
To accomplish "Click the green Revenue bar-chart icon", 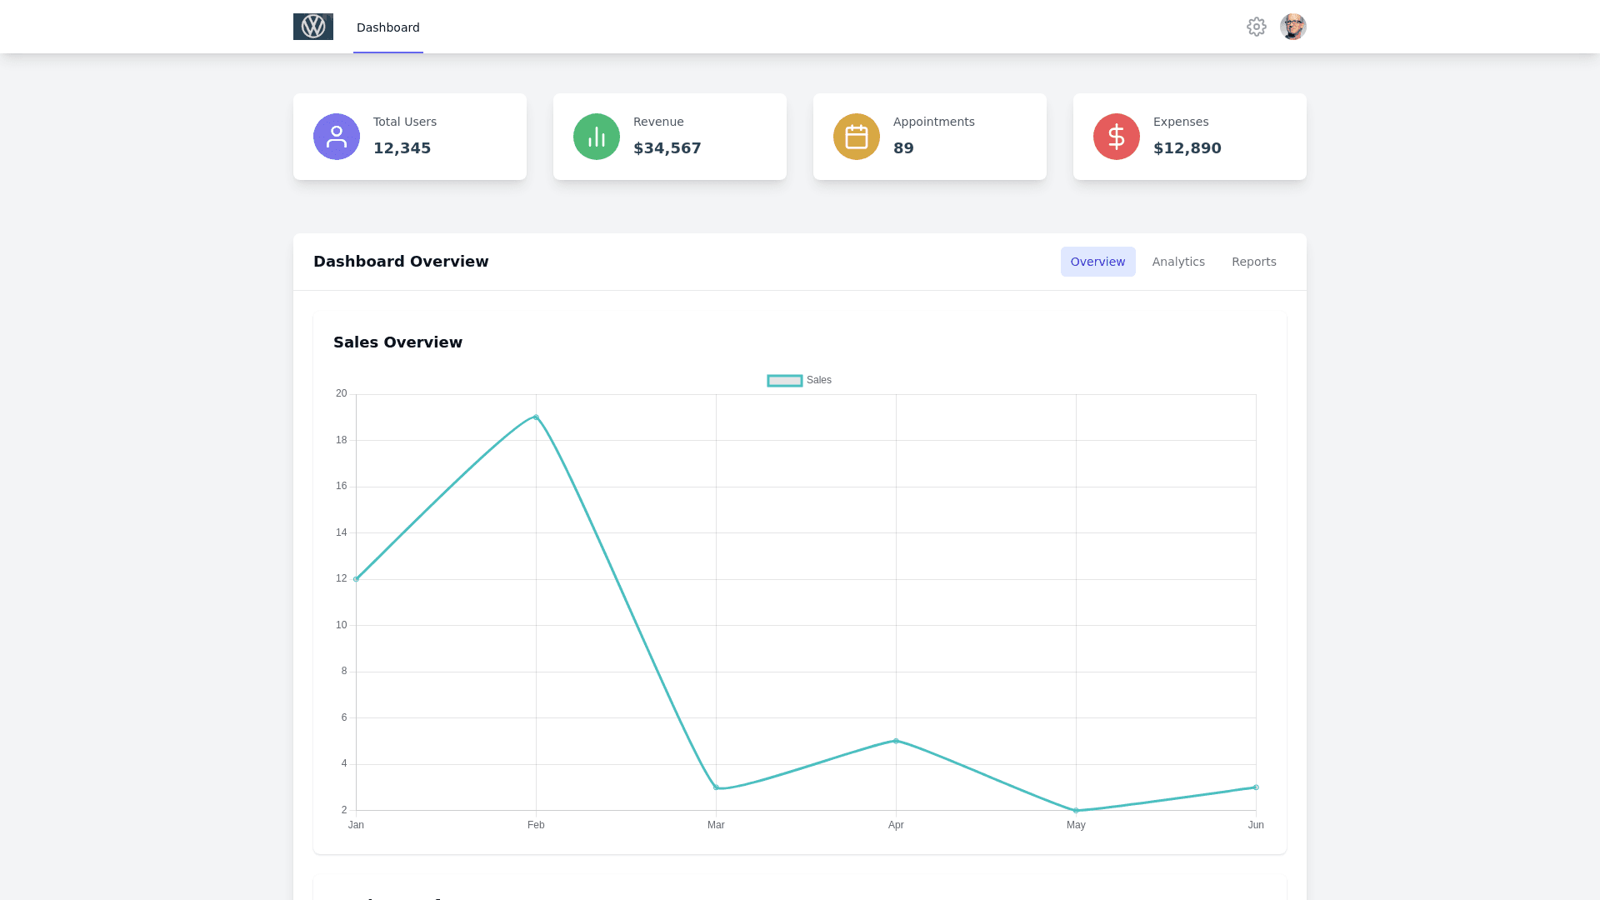I will tap(596, 137).
